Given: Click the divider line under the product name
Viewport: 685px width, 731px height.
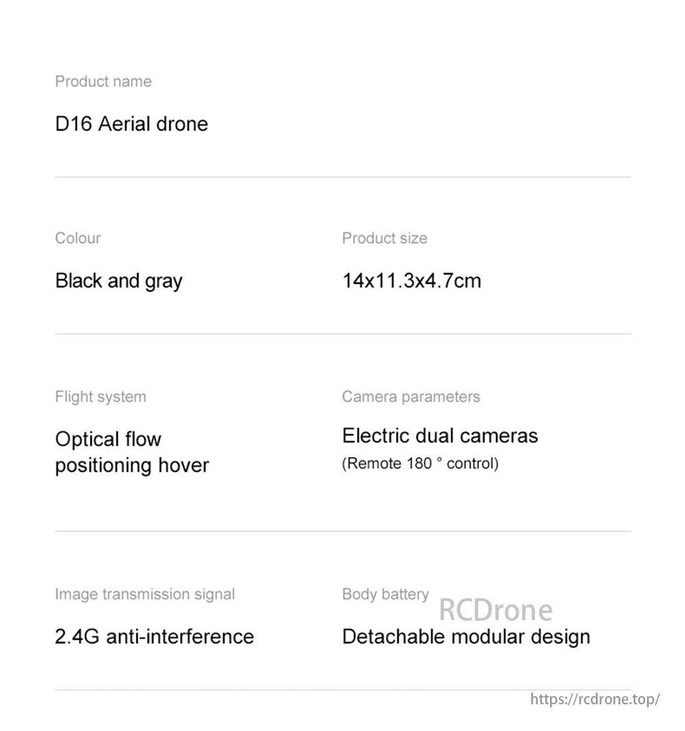Looking at the screenshot, I should [342, 177].
